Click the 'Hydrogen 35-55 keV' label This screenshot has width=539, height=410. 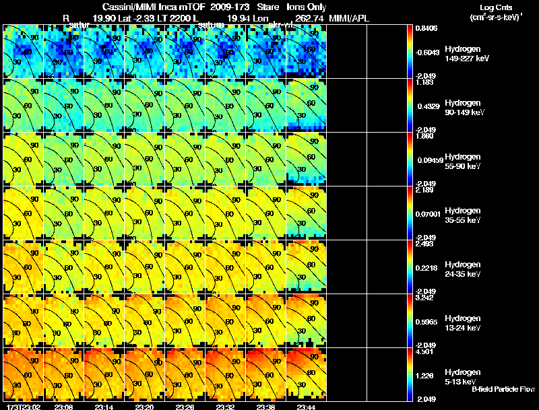(463, 215)
